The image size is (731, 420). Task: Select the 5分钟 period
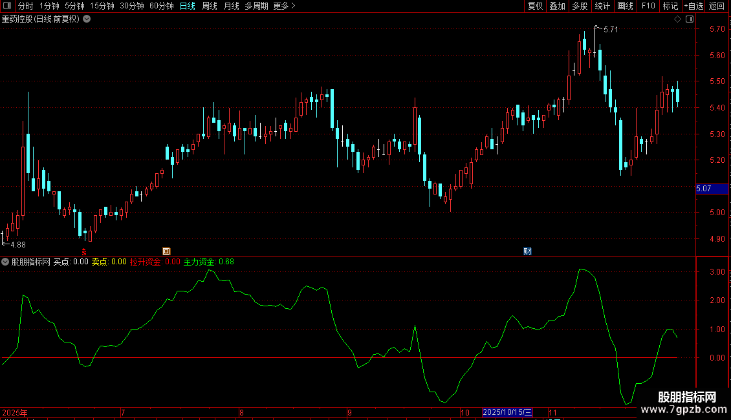pyautogui.click(x=74, y=6)
